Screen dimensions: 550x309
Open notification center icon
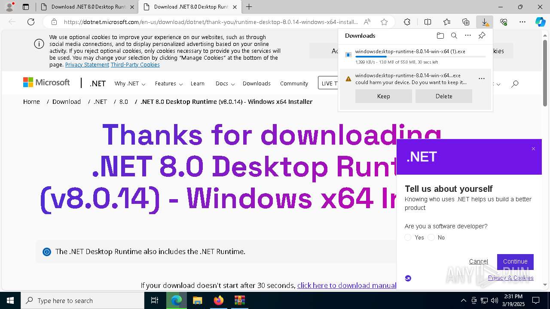536,300
